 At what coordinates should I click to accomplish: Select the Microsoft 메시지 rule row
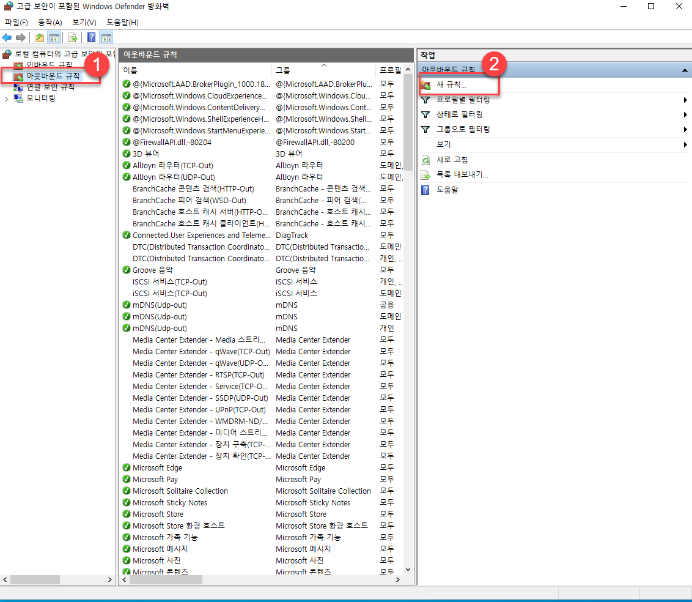160,549
